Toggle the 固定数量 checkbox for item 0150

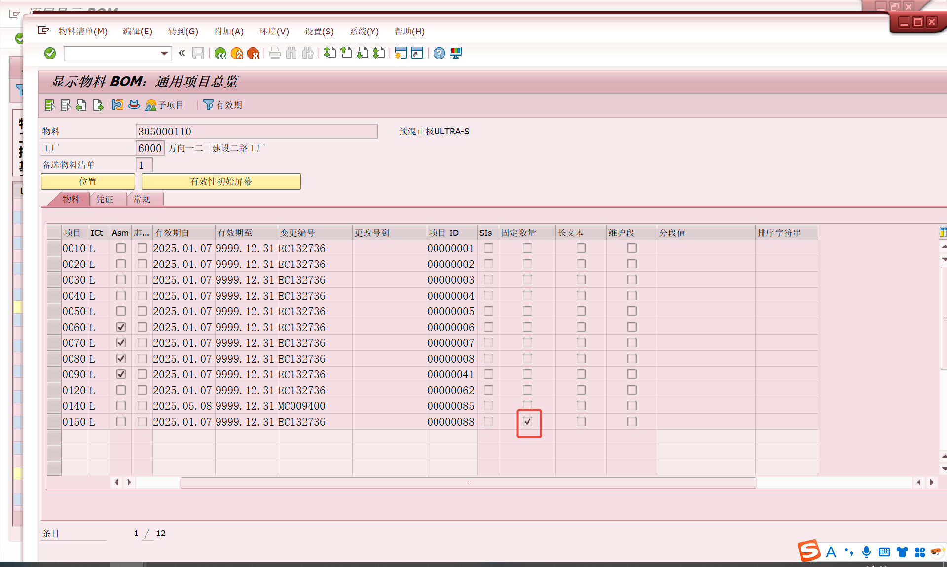528,422
